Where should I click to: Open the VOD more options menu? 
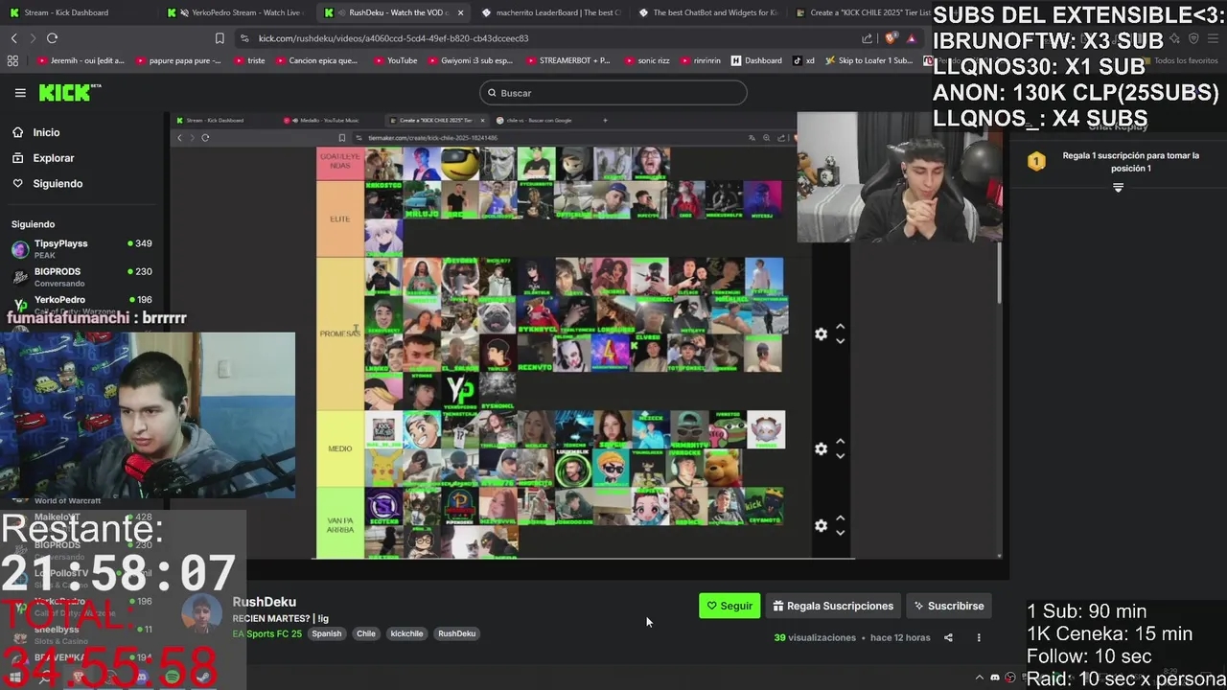pos(979,637)
